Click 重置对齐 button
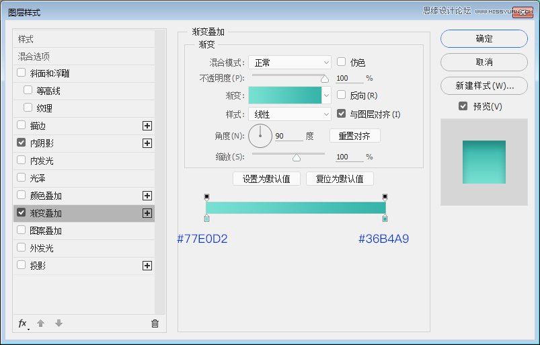Screen dimensions: 540x345 354,136
